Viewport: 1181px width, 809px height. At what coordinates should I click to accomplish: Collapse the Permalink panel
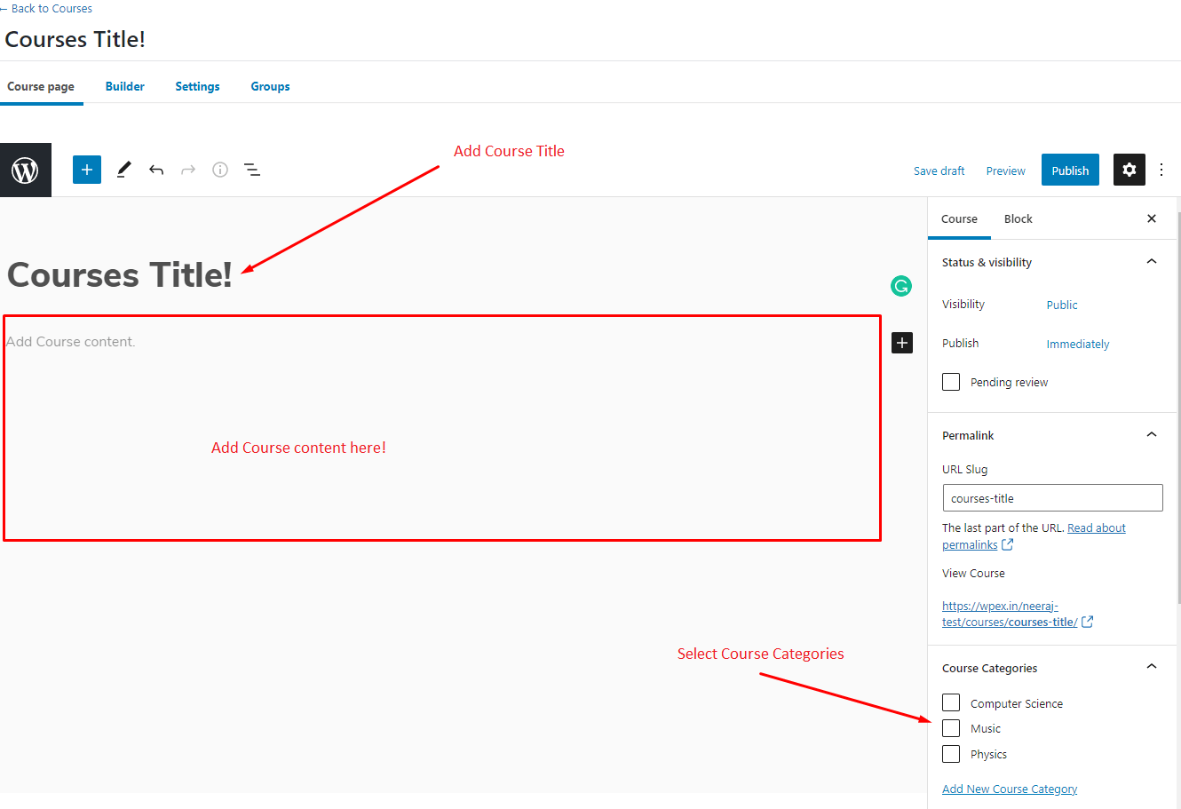[x=1152, y=435]
